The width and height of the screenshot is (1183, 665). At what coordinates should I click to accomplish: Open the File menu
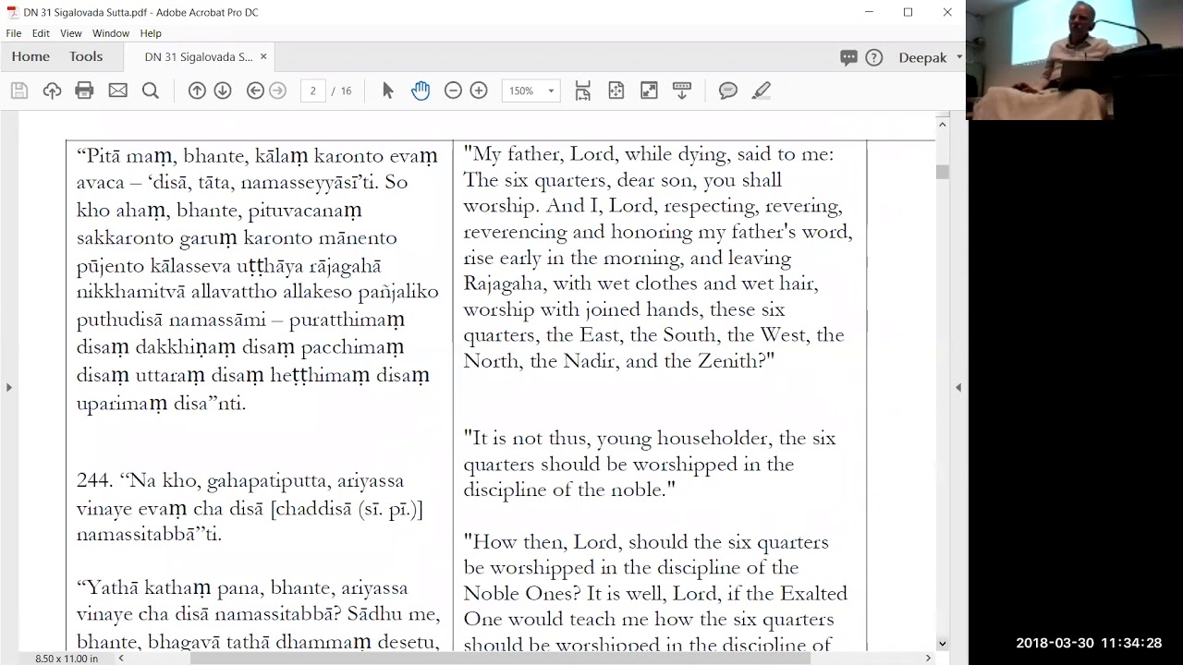point(14,33)
